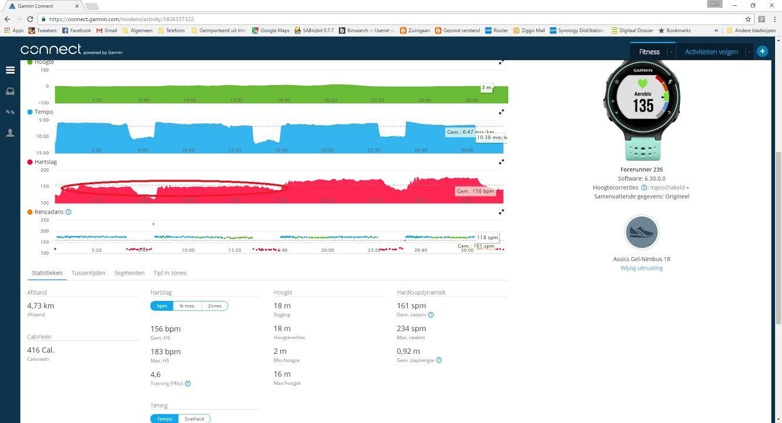Click the Assics Gel-Nimbus shoe icon
The height and width of the screenshot is (423, 782).
point(642,232)
